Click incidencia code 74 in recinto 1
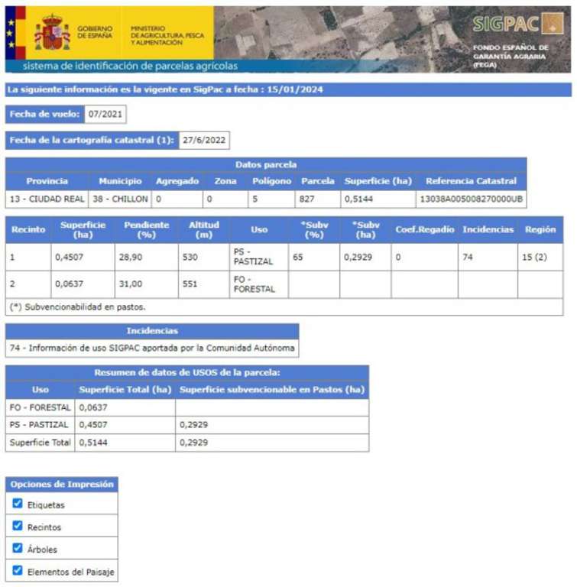 (x=468, y=258)
